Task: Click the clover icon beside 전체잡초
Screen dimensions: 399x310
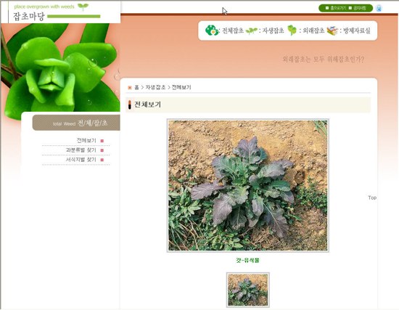Action: tap(211, 30)
